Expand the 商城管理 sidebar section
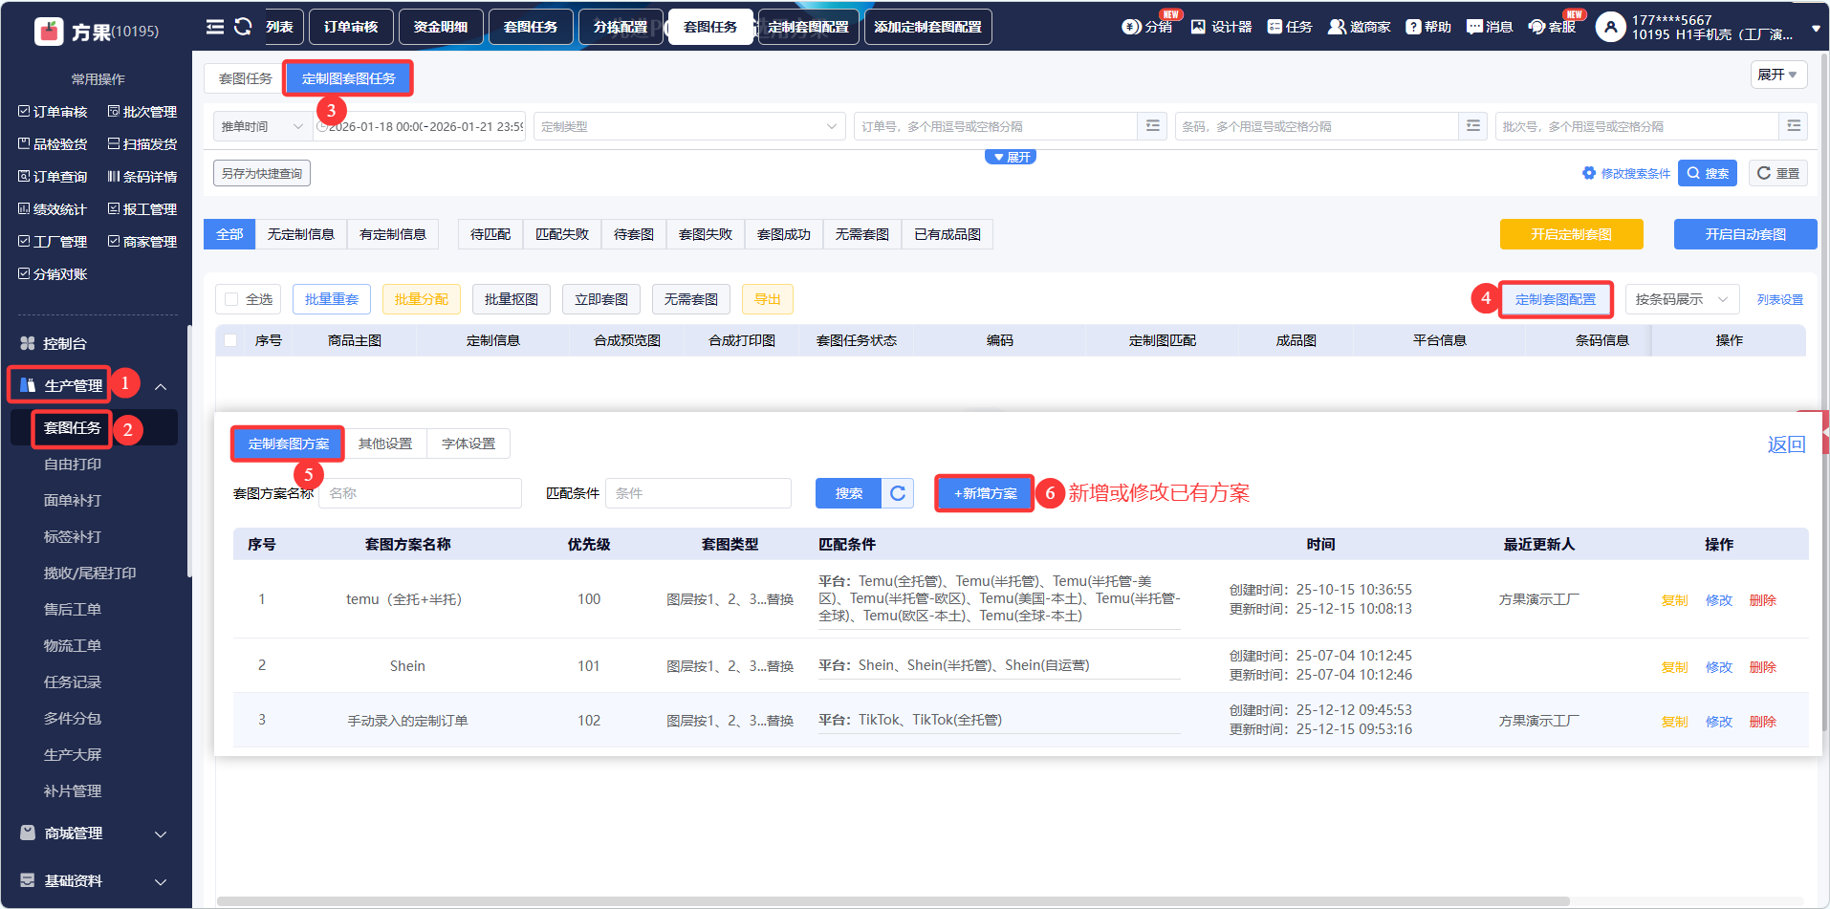Image resolution: width=1830 pixels, height=909 pixels. pos(161,833)
